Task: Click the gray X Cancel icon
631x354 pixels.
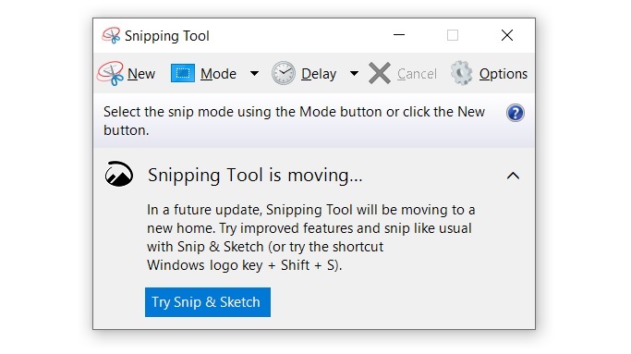Action: 380,73
